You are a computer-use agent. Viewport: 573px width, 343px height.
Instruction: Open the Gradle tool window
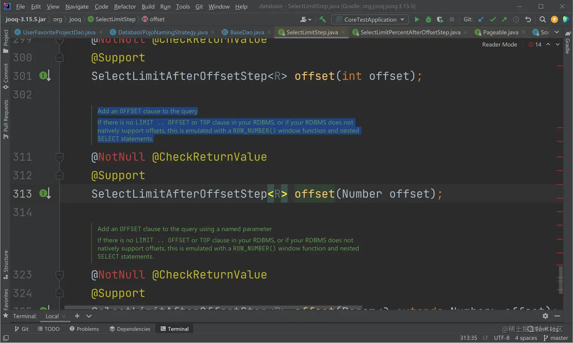[568, 42]
